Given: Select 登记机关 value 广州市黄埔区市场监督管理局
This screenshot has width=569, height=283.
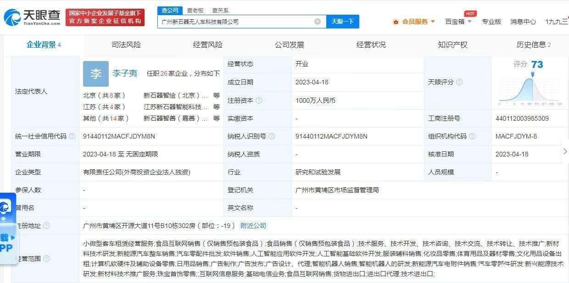Looking at the screenshot, I should point(337,190).
